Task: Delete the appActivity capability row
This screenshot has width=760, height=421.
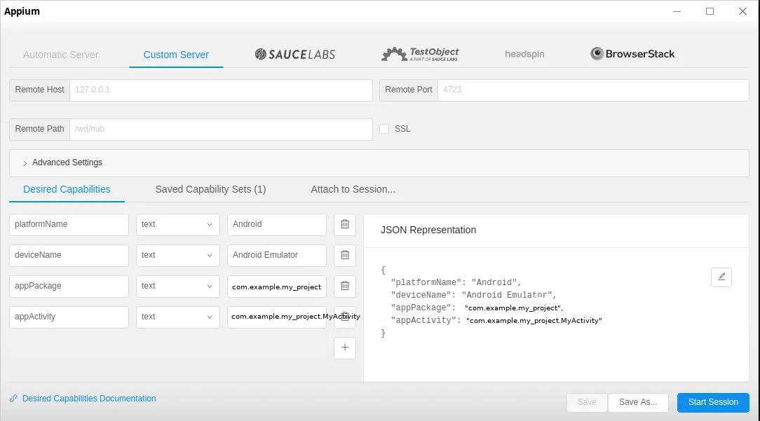Action: (x=345, y=317)
